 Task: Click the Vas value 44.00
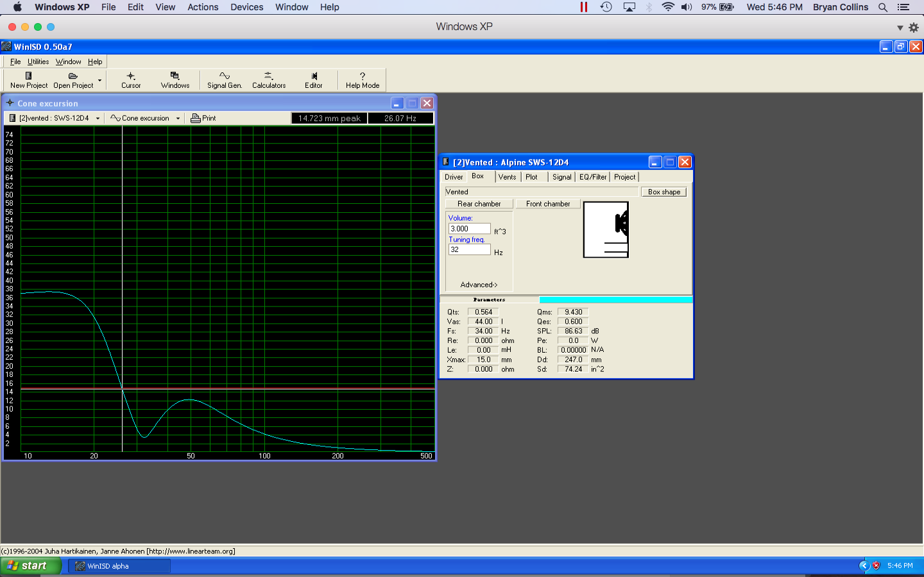pyautogui.click(x=483, y=322)
